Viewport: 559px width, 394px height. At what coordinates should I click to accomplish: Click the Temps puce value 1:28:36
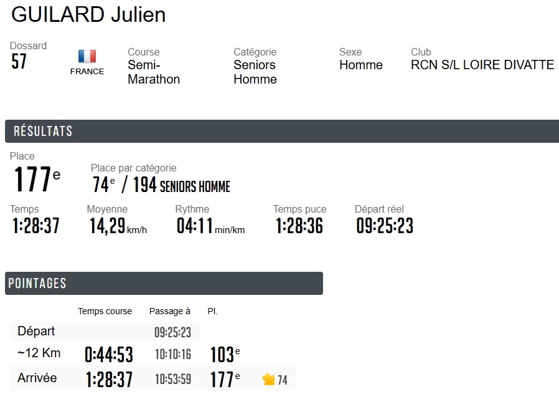(299, 226)
